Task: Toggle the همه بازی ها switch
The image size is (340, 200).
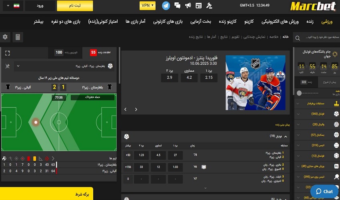Action: click(308, 93)
